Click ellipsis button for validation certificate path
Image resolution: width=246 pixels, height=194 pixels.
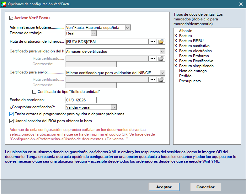[x=152, y=58]
